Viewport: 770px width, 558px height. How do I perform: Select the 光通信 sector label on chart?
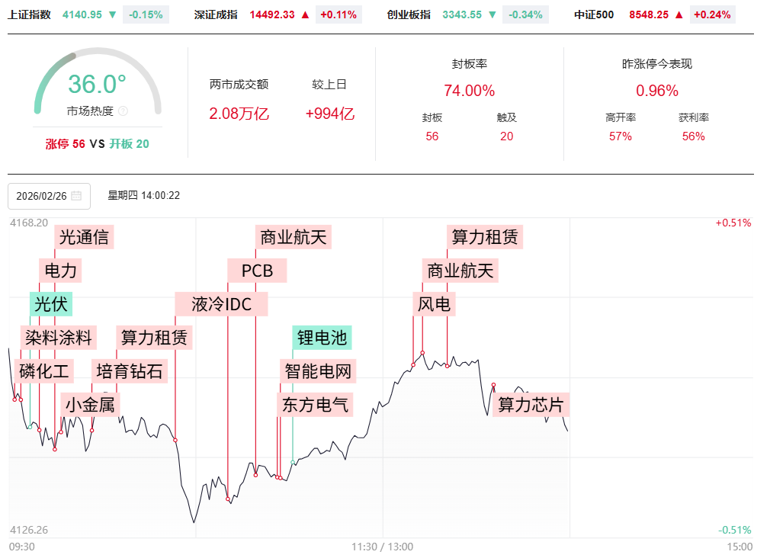pos(84,237)
